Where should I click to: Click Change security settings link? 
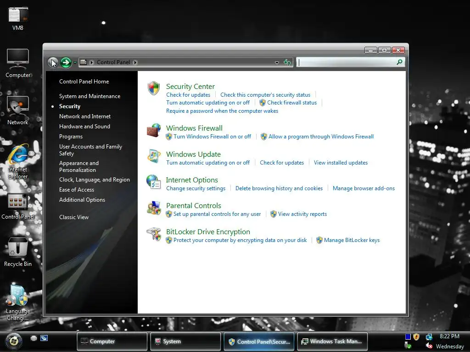196,188
